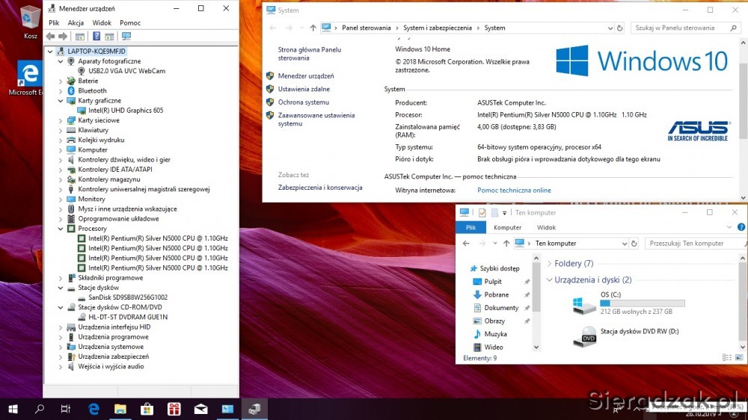Switch to the Widok tab in Ten komputer
The image size is (748, 420).
click(x=546, y=227)
